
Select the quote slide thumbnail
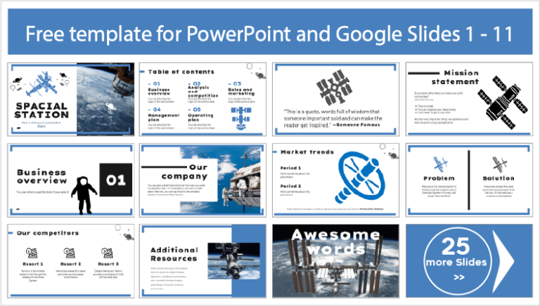[336, 99]
